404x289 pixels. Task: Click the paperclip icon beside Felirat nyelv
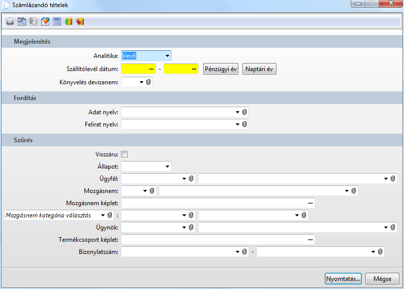244,124
